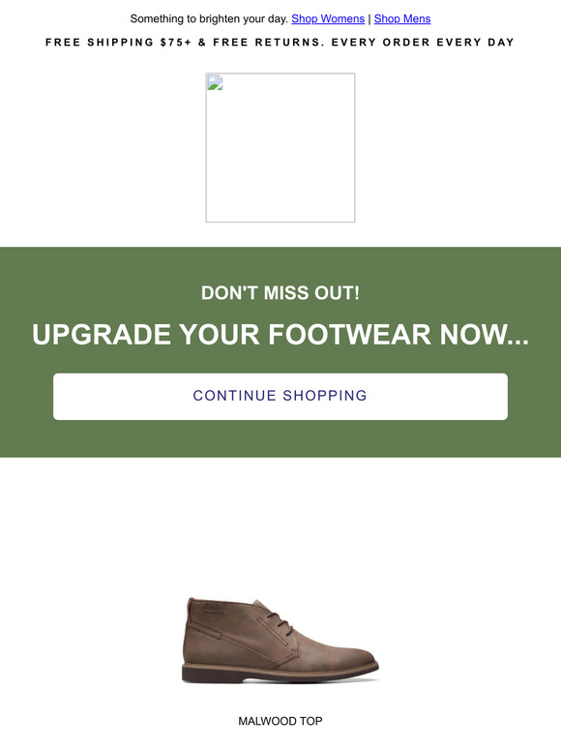Click the Upgrade Your Footwear Now headline
561x749 pixels.
[x=280, y=334]
